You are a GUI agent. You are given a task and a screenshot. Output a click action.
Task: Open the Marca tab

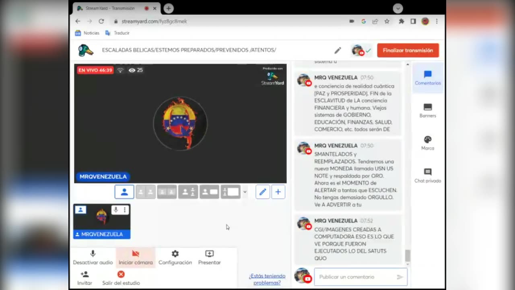coord(428,143)
